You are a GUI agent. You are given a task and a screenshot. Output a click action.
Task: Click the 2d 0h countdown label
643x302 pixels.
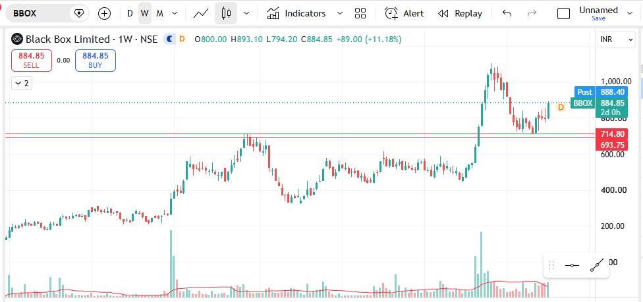(610, 113)
